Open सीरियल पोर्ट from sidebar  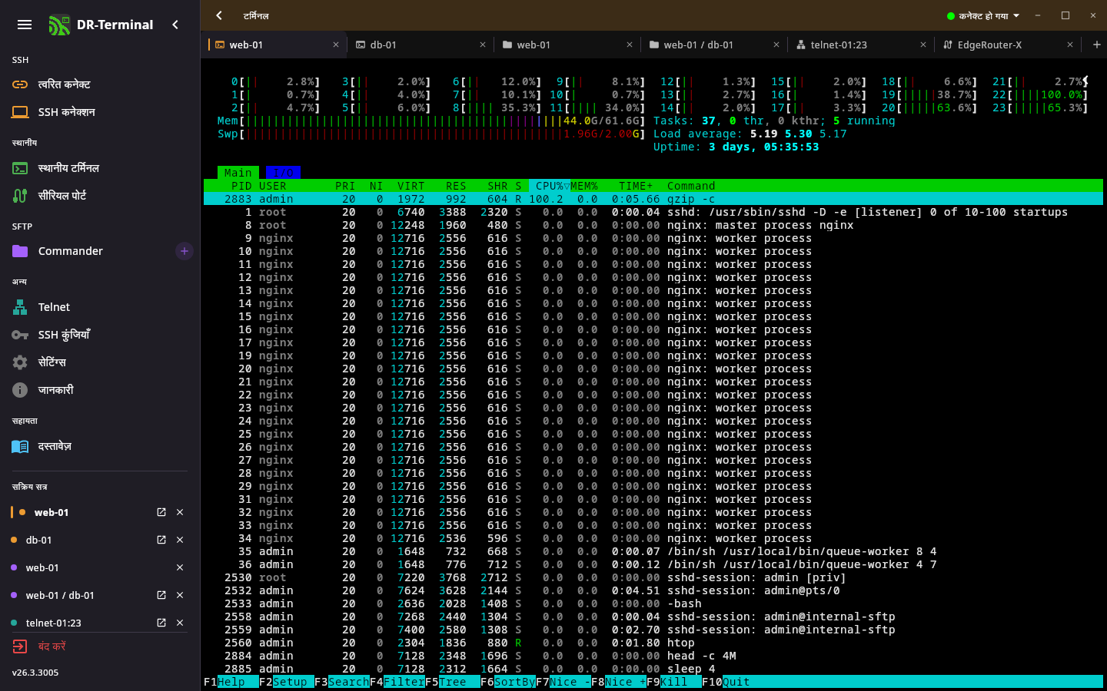coord(100,196)
